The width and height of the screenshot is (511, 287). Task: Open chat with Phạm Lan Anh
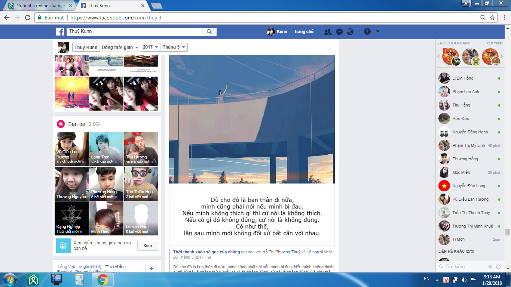click(465, 92)
